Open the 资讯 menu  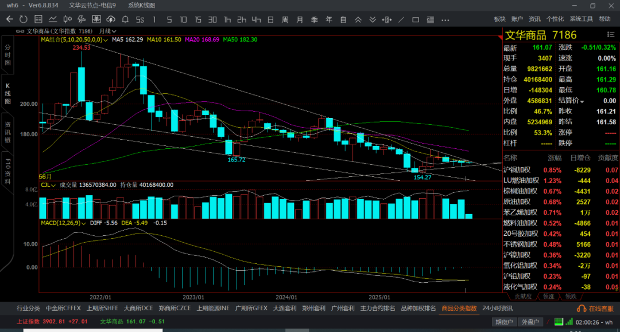534,19
